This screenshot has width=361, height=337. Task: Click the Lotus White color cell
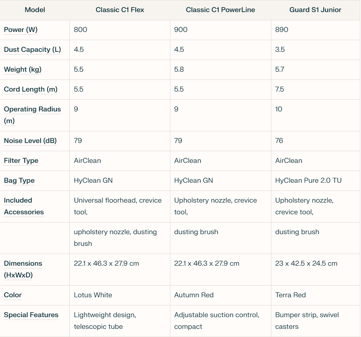[93, 295]
